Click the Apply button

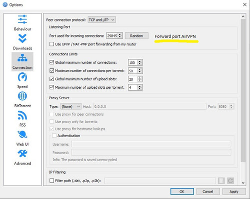click(234, 192)
